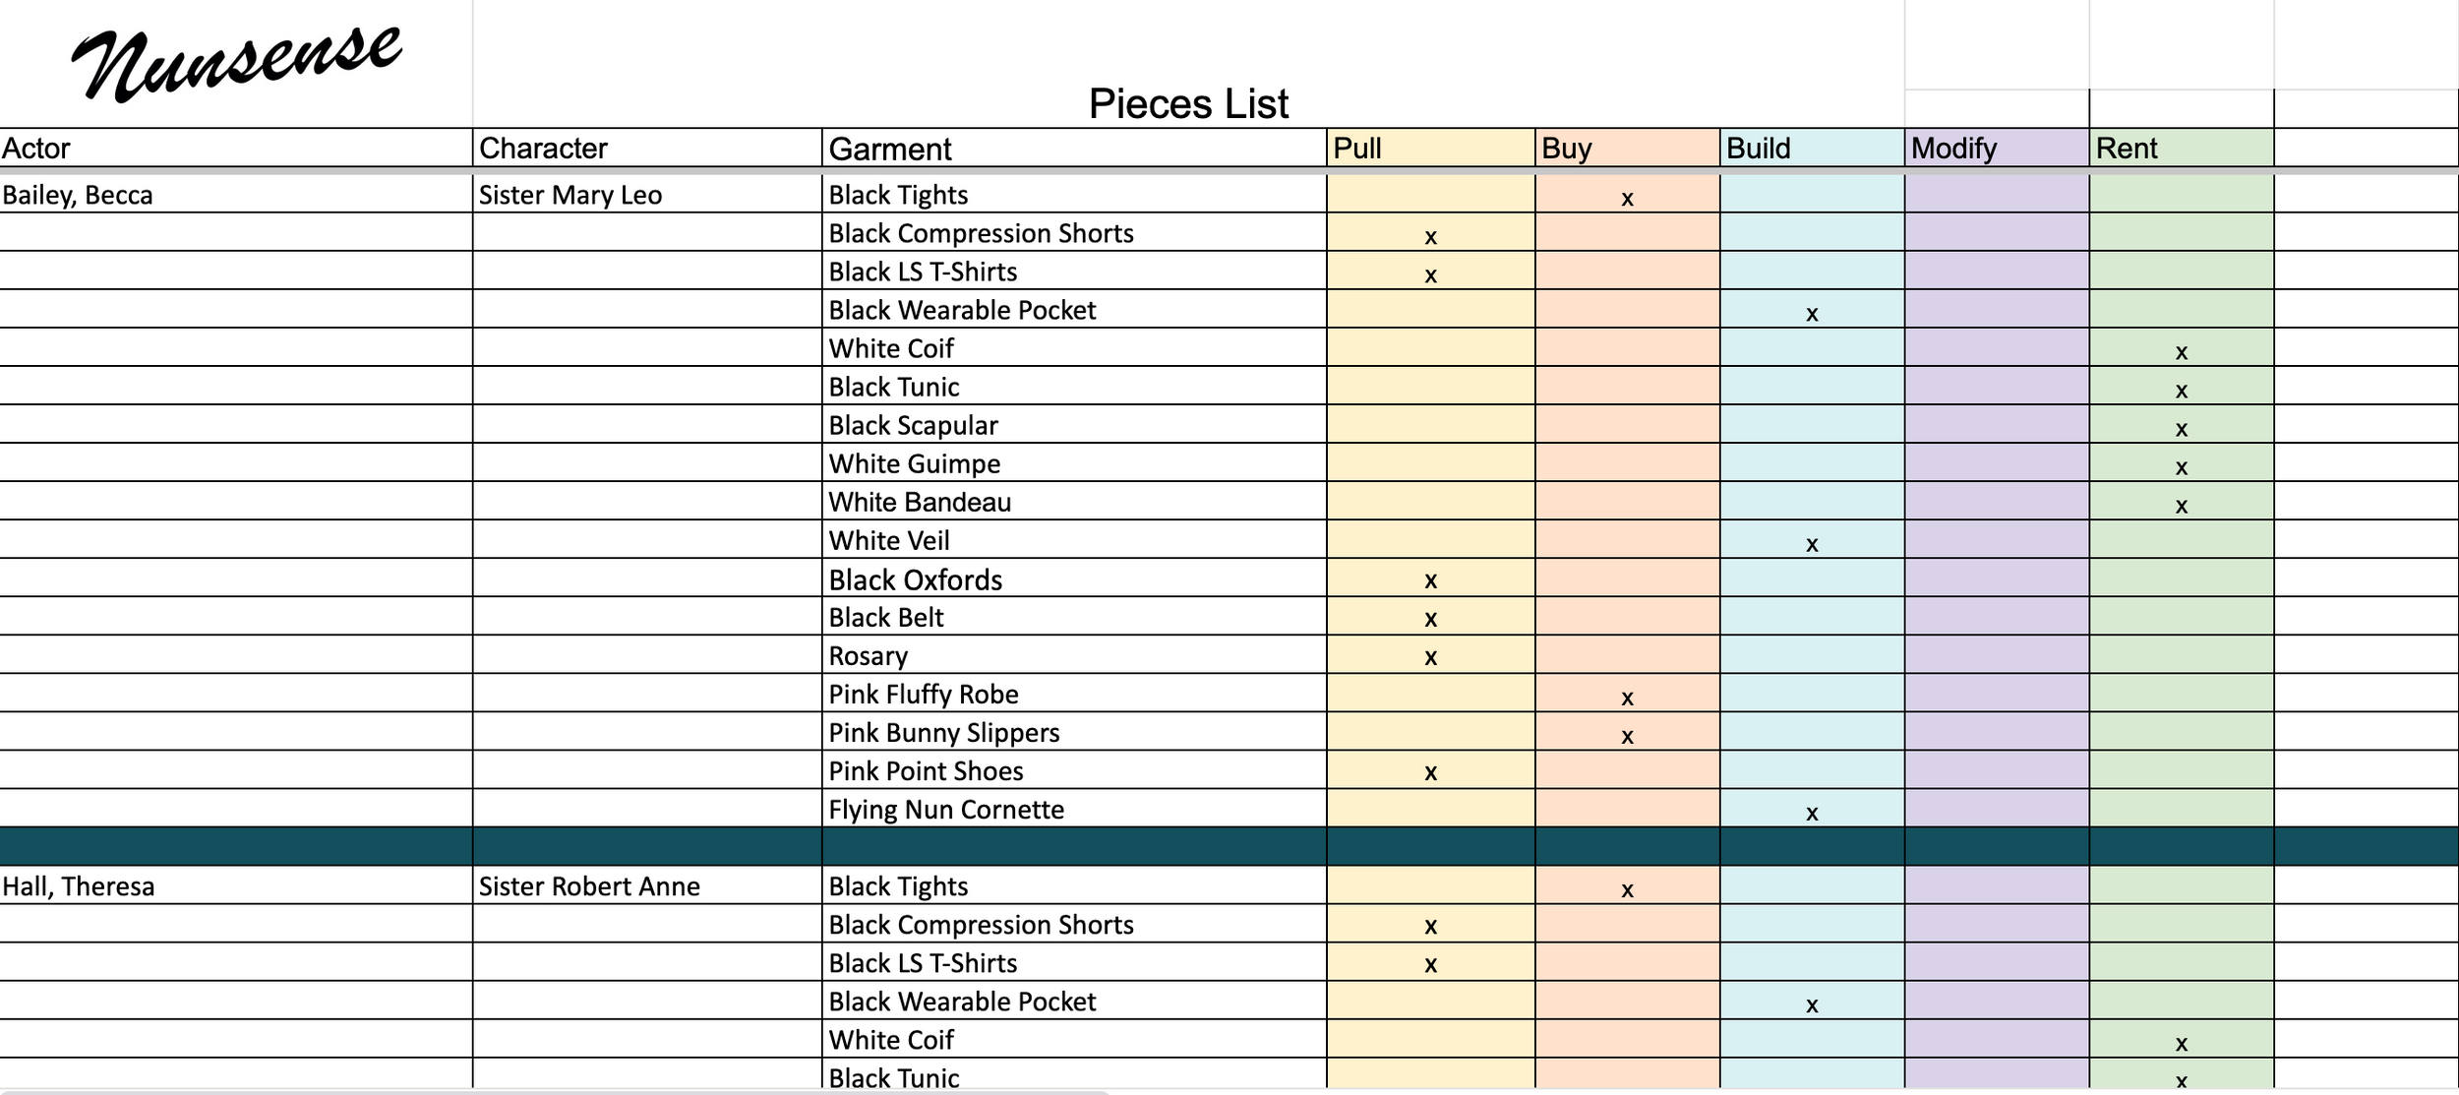The width and height of the screenshot is (2459, 1095).
Task: Select the Sister Robert Anne character cell
Action: (x=647, y=885)
